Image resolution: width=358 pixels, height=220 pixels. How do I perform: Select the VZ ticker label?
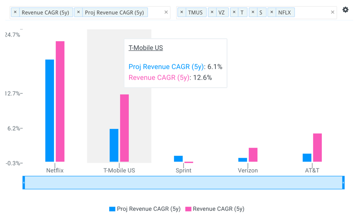tap(221, 13)
